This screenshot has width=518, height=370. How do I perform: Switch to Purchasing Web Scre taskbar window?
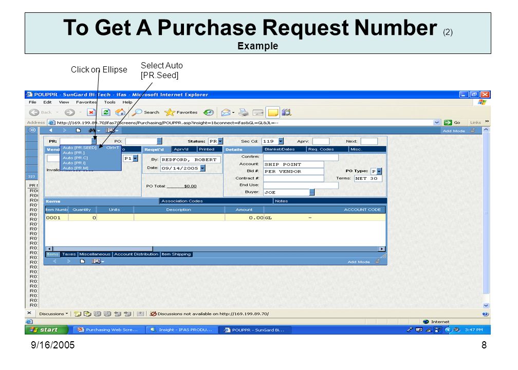[108, 330]
